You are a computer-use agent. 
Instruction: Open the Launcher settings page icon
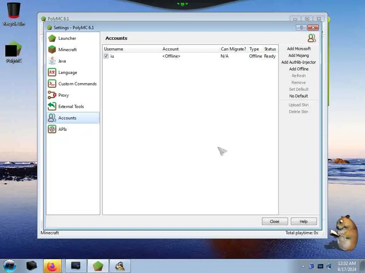(52, 38)
